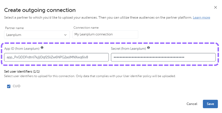Close the Create outgoing connection dialog
Image resolution: width=222 pixels, height=113 pixels.
point(215,7)
